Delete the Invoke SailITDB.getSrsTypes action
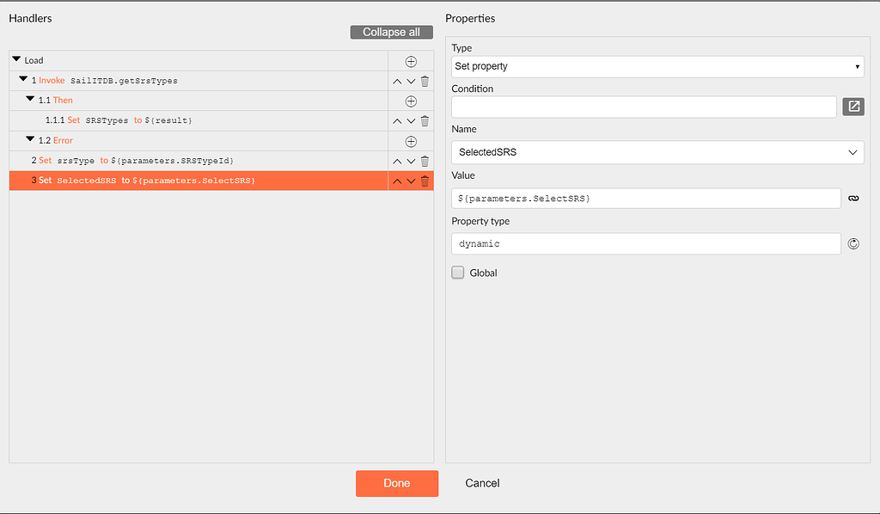The width and height of the screenshot is (880, 514). point(425,81)
